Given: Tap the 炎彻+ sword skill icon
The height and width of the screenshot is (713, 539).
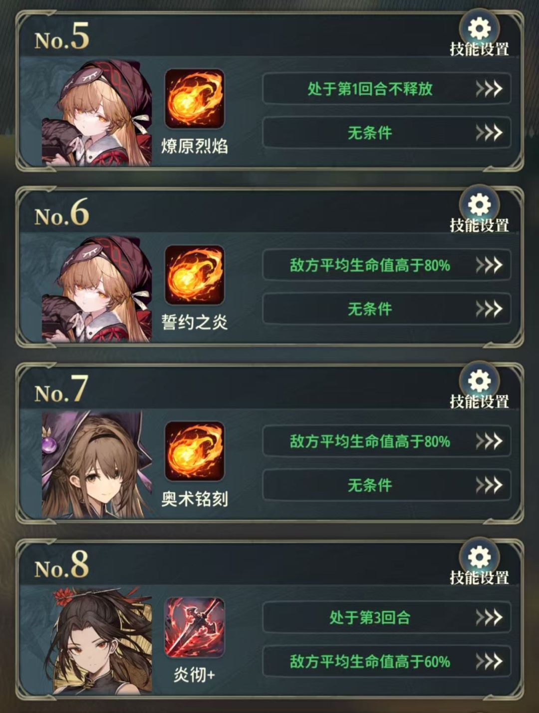Looking at the screenshot, I should [x=195, y=628].
